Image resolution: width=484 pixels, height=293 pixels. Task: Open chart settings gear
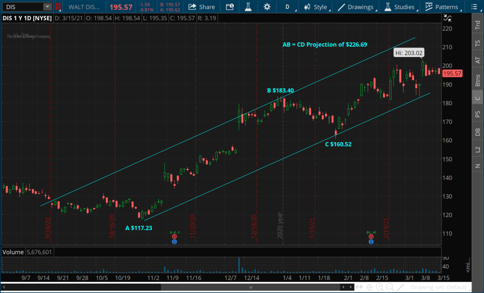[267, 7]
